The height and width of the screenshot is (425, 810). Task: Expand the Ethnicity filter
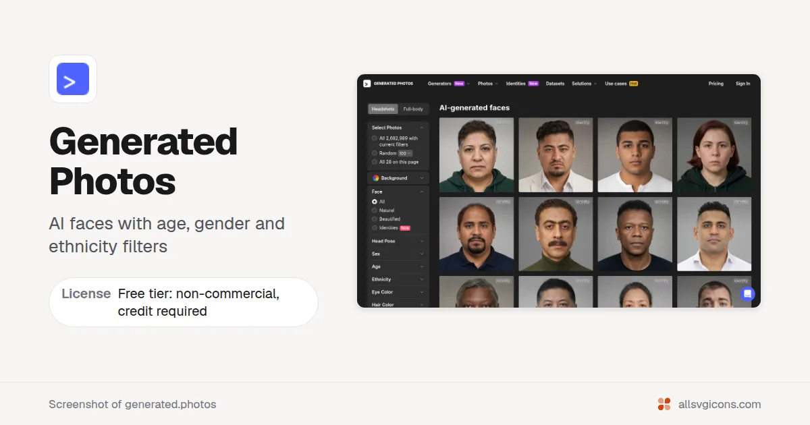pos(398,279)
